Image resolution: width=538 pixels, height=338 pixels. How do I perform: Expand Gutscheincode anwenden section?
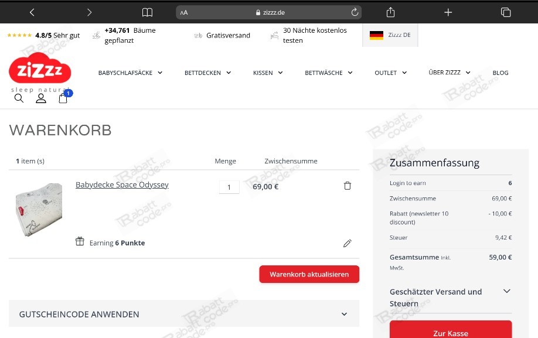click(x=184, y=314)
